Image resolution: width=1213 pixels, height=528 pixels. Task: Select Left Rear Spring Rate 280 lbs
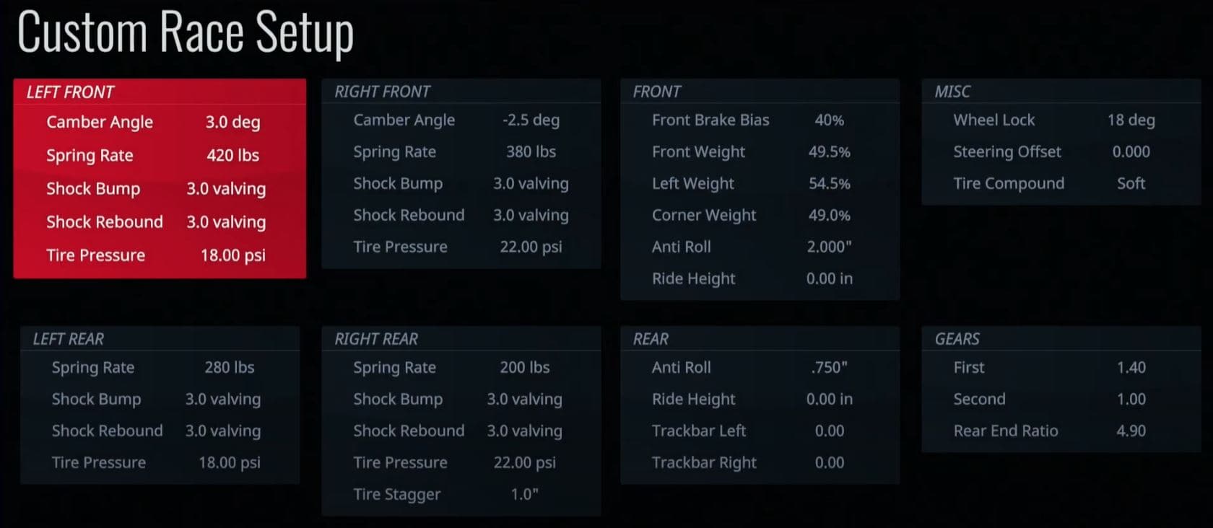(x=160, y=367)
